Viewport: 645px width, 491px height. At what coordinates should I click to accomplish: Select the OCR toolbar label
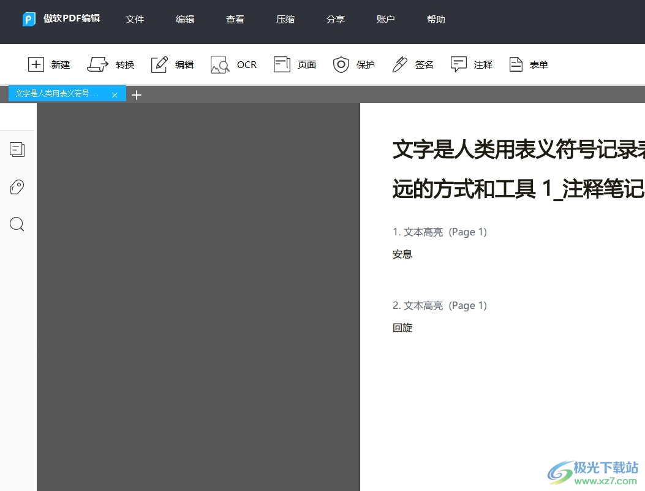(x=247, y=64)
